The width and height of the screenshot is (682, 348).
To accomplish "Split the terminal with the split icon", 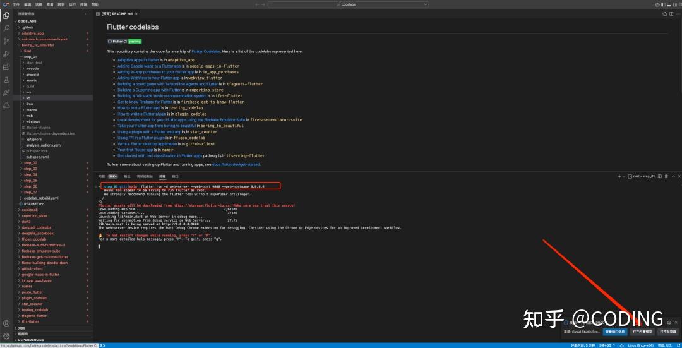I will click(x=660, y=176).
